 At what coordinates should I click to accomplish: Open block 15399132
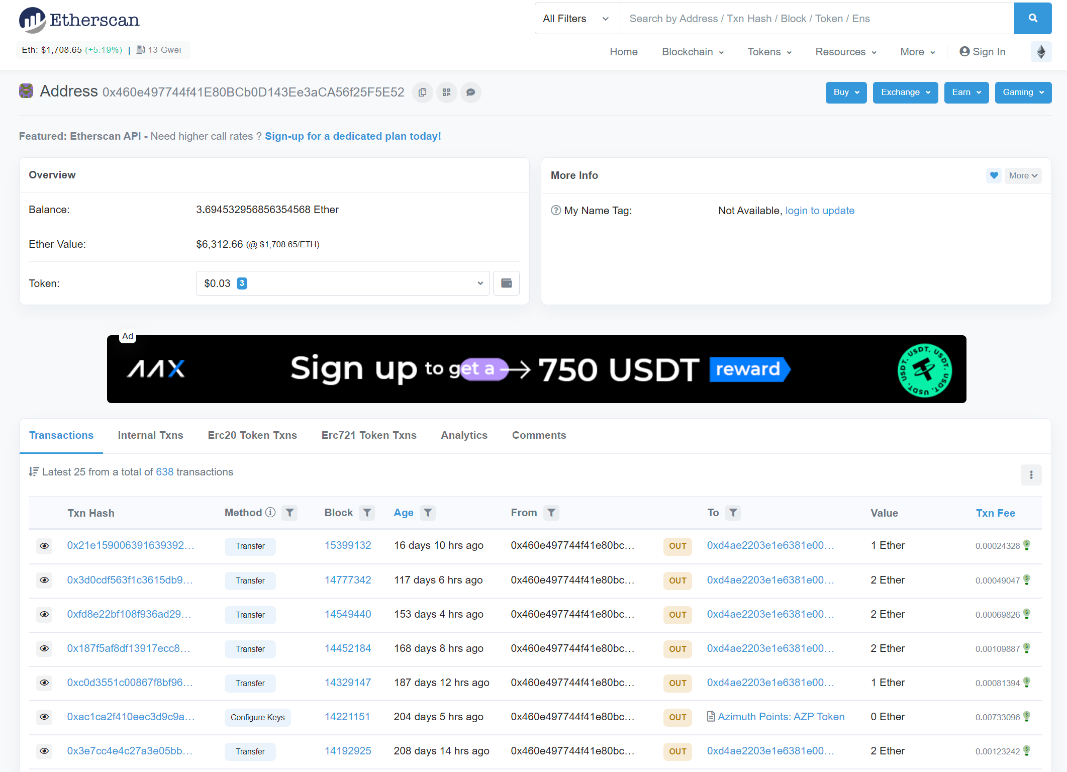click(x=348, y=545)
